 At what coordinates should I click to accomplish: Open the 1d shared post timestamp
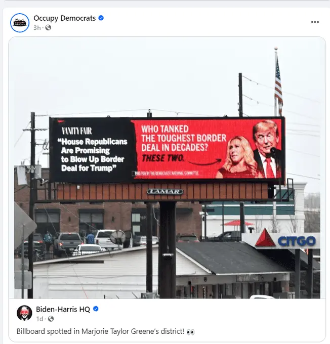click(40, 319)
